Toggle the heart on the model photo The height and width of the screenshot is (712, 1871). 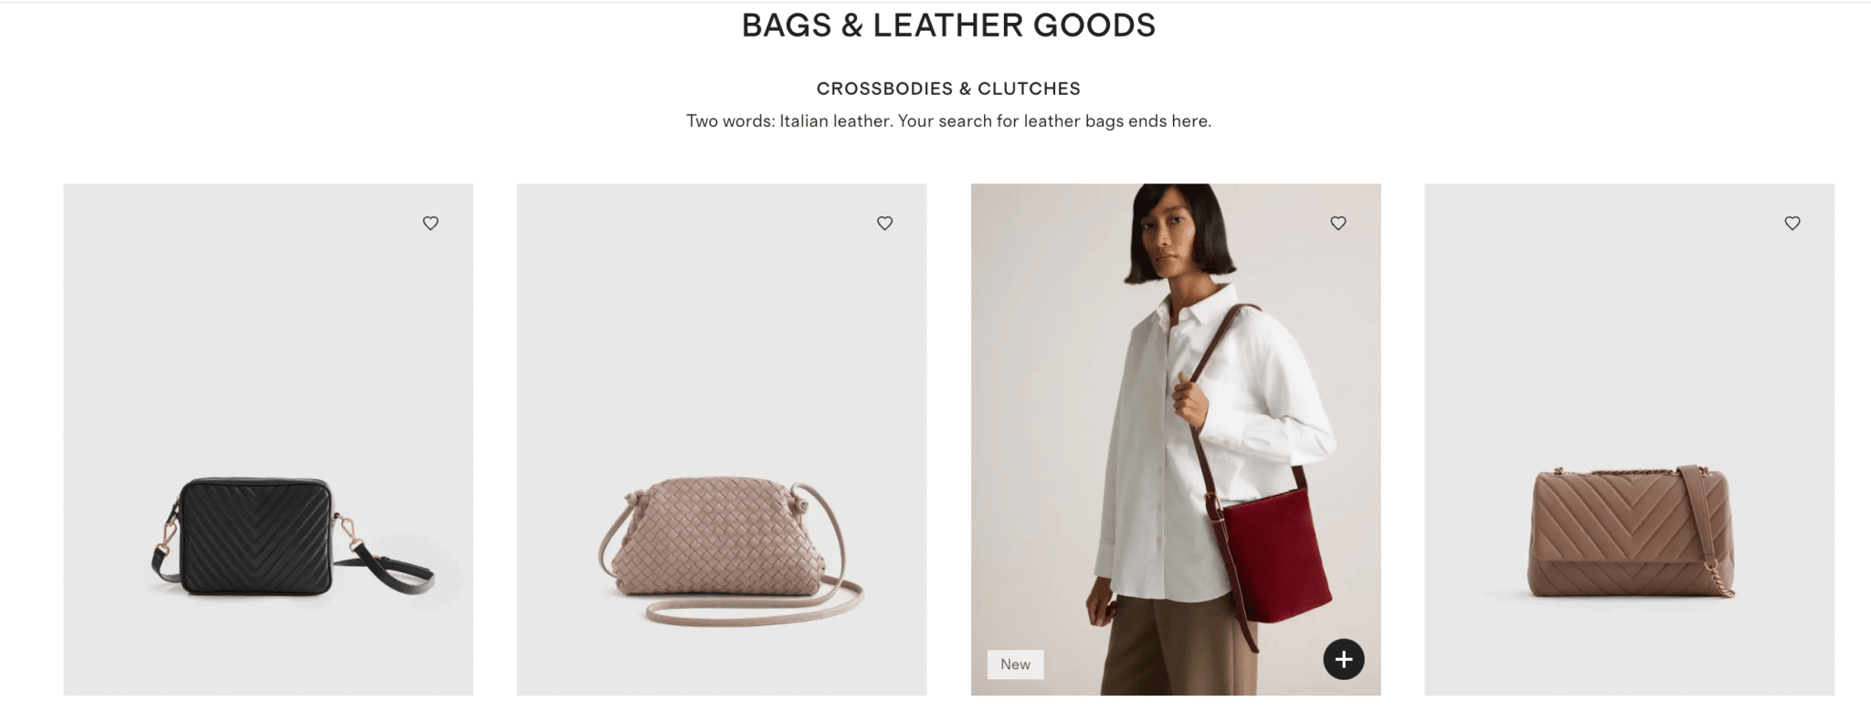(1338, 223)
